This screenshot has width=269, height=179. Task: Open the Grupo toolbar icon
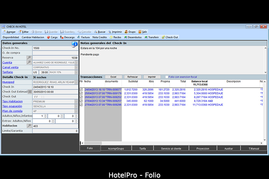point(126,32)
